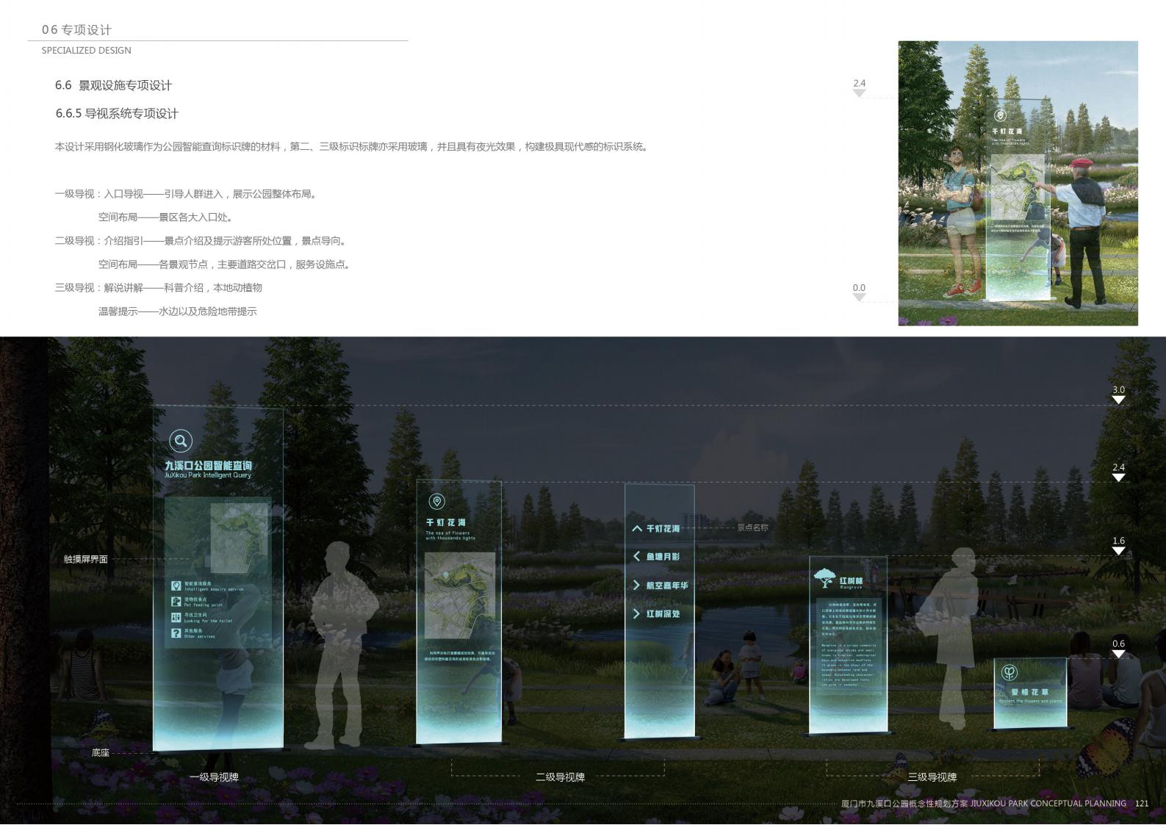Select 'Intelligent enquiry service' menu text
The image size is (1166, 825).
[214, 589]
